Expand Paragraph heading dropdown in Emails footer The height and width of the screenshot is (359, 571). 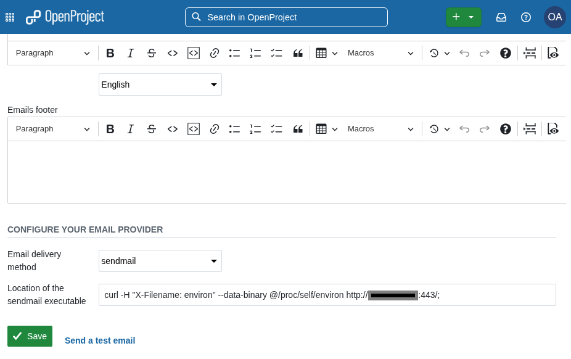(53, 129)
